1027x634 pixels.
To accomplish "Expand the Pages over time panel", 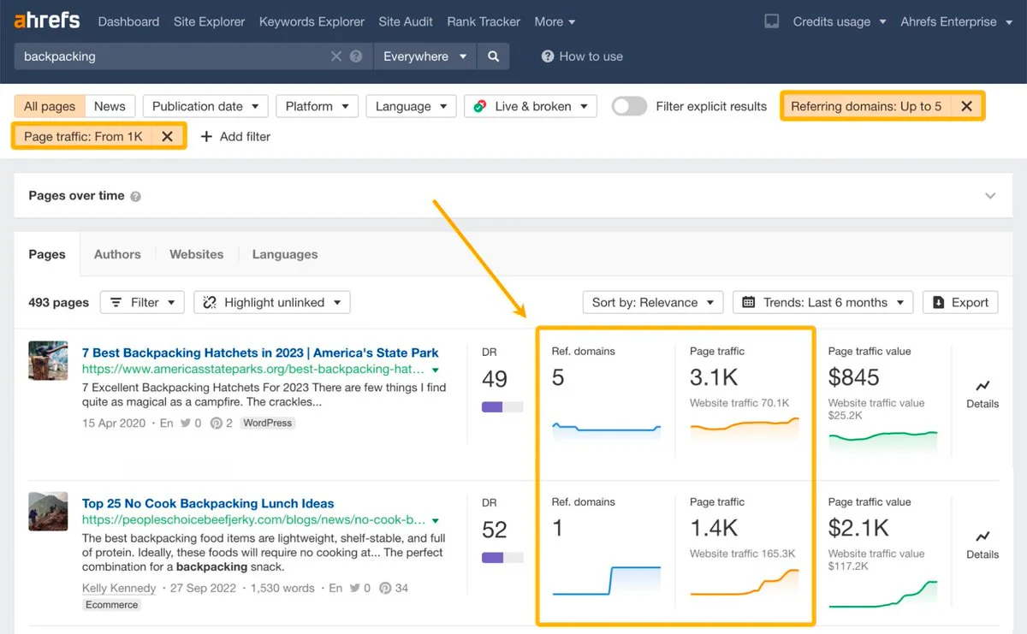I will click(990, 196).
